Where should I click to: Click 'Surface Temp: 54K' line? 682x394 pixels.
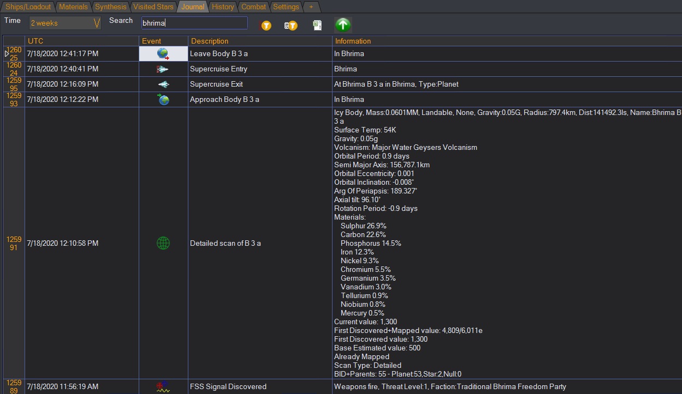(x=365, y=130)
